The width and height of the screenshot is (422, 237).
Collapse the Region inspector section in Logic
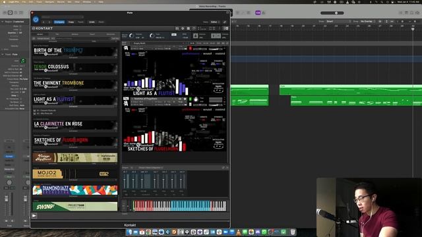[x=3, y=22]
